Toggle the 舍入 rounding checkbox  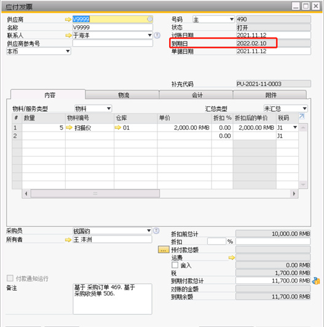175,265
